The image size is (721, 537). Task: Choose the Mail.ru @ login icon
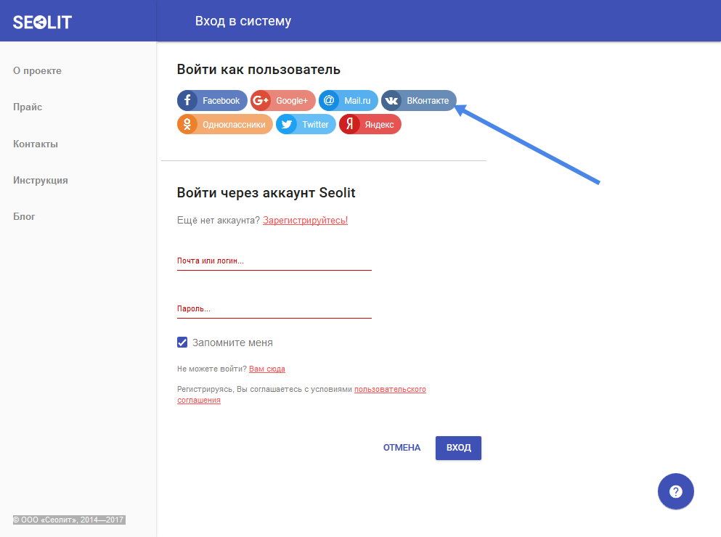click(329, 101)
